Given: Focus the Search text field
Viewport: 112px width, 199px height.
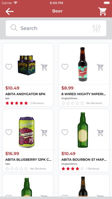Looking at the screenshot, I should pyautogui.click(x=56, y=28).
